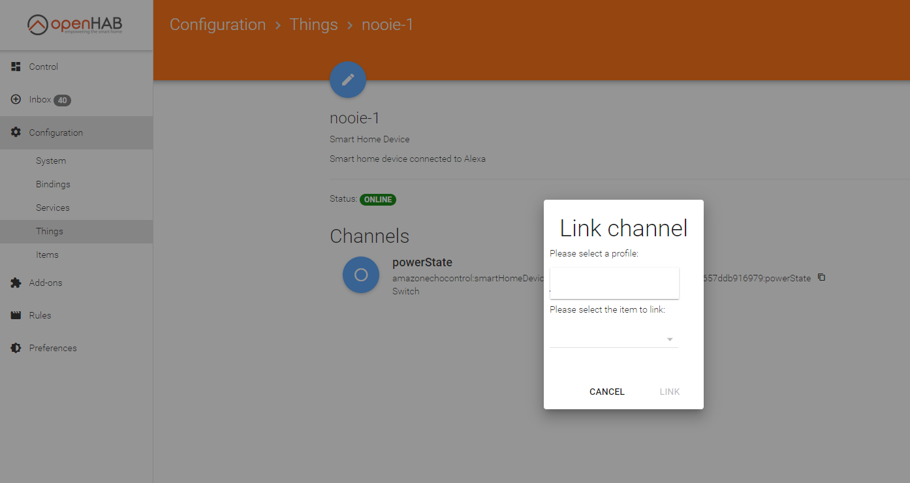Open Services under Configuration
The height and width of the screenshot is (483, 910).
(x=52, y=208)
